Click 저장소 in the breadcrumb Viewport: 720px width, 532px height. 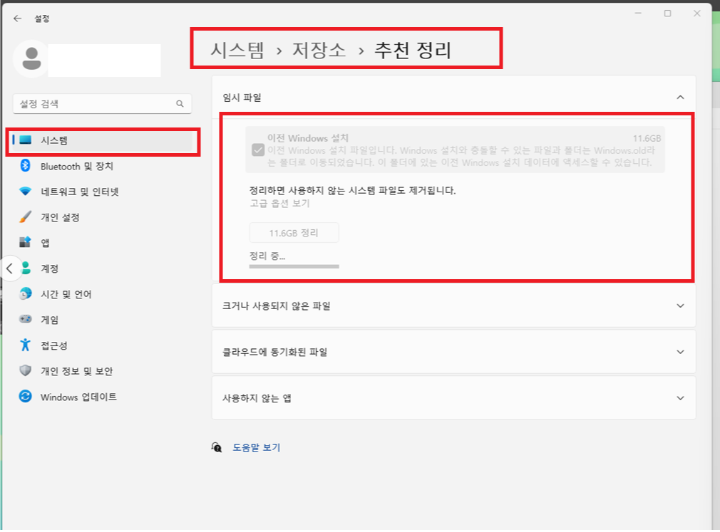coord(319,50)
